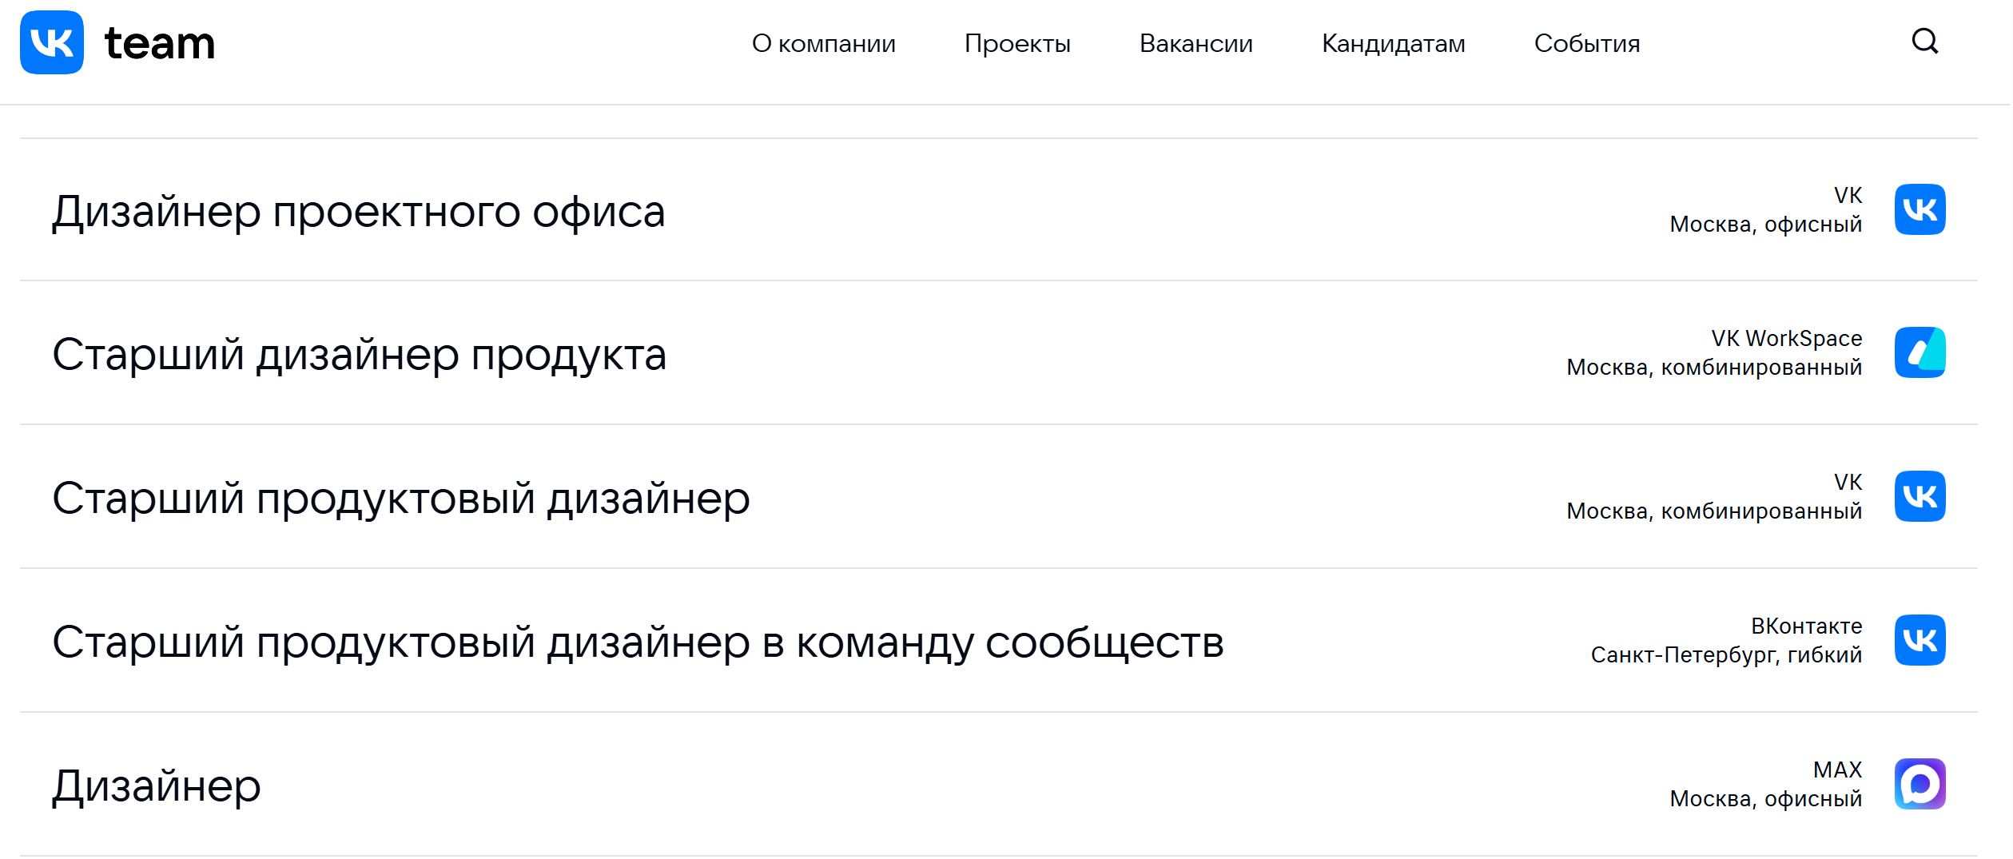Open the Кандидатам menu item
2013x859 pixels.
coord(1393,43)
